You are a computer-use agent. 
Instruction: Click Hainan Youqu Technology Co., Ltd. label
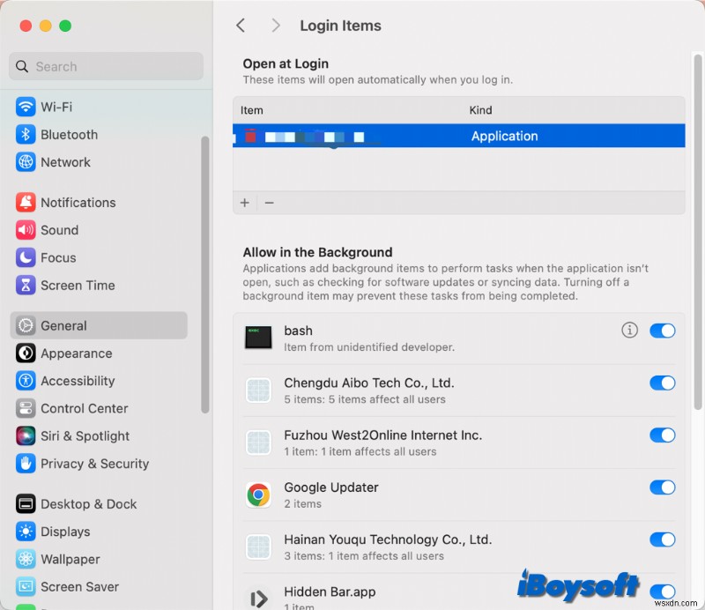point(388,539)
